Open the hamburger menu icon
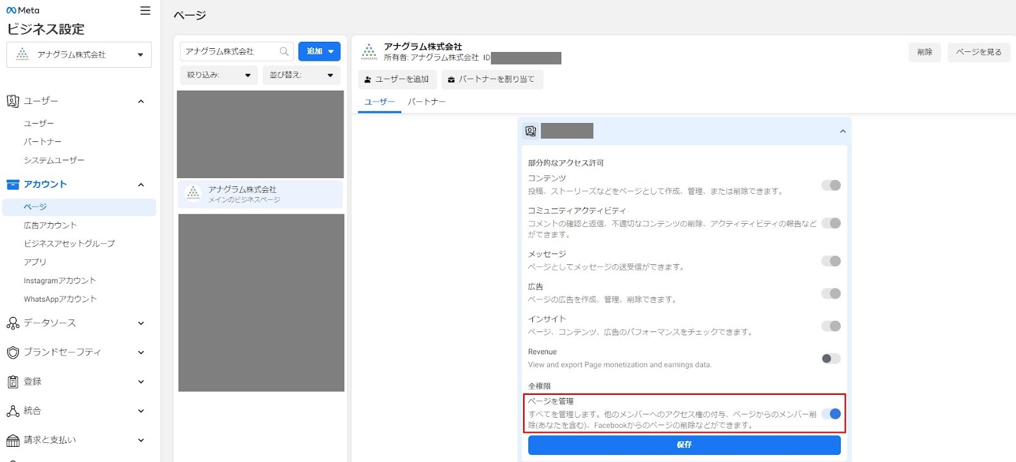This screenshot has height=462, width=1016. point(145,10)
